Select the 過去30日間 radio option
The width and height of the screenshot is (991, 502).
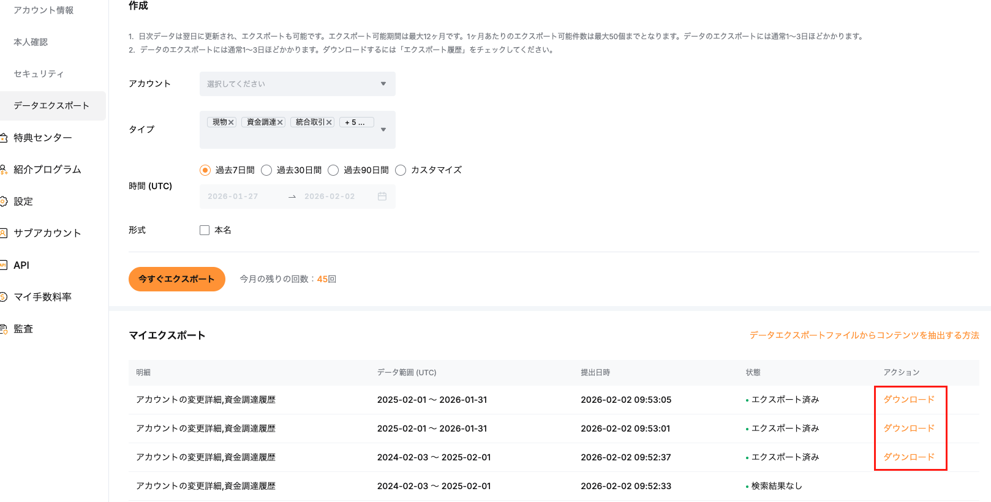[266, 170]
